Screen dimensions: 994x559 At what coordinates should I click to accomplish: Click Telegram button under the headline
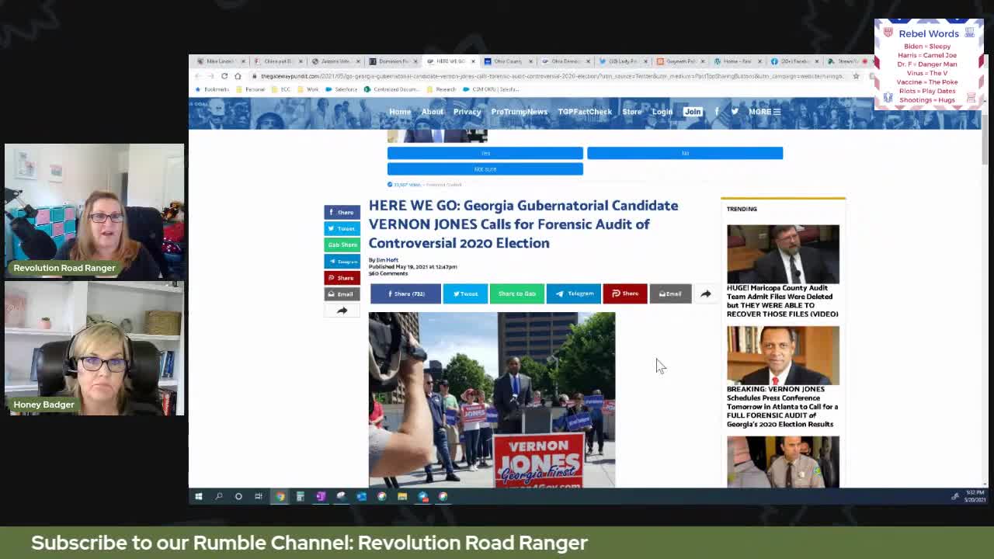[x=573, y=293]
